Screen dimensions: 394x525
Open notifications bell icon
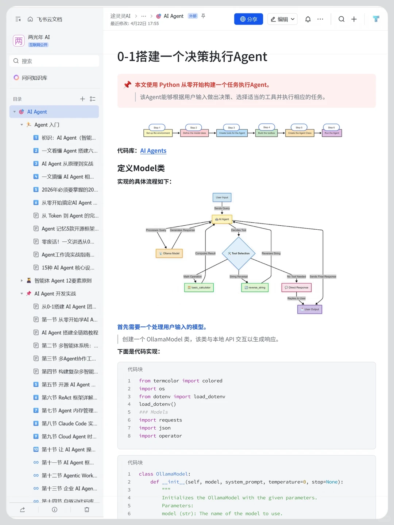308,19
